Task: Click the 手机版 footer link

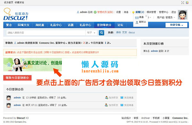Action: pos(156,118)
